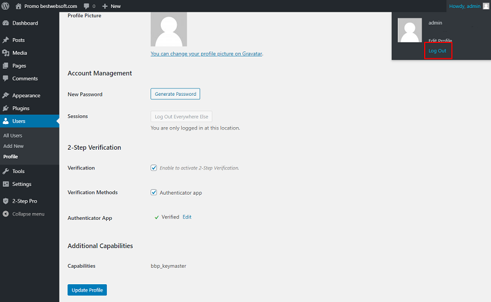
Task: Click the home icon beside Promo bestwebsoft.com
Action: pos(18,6)
